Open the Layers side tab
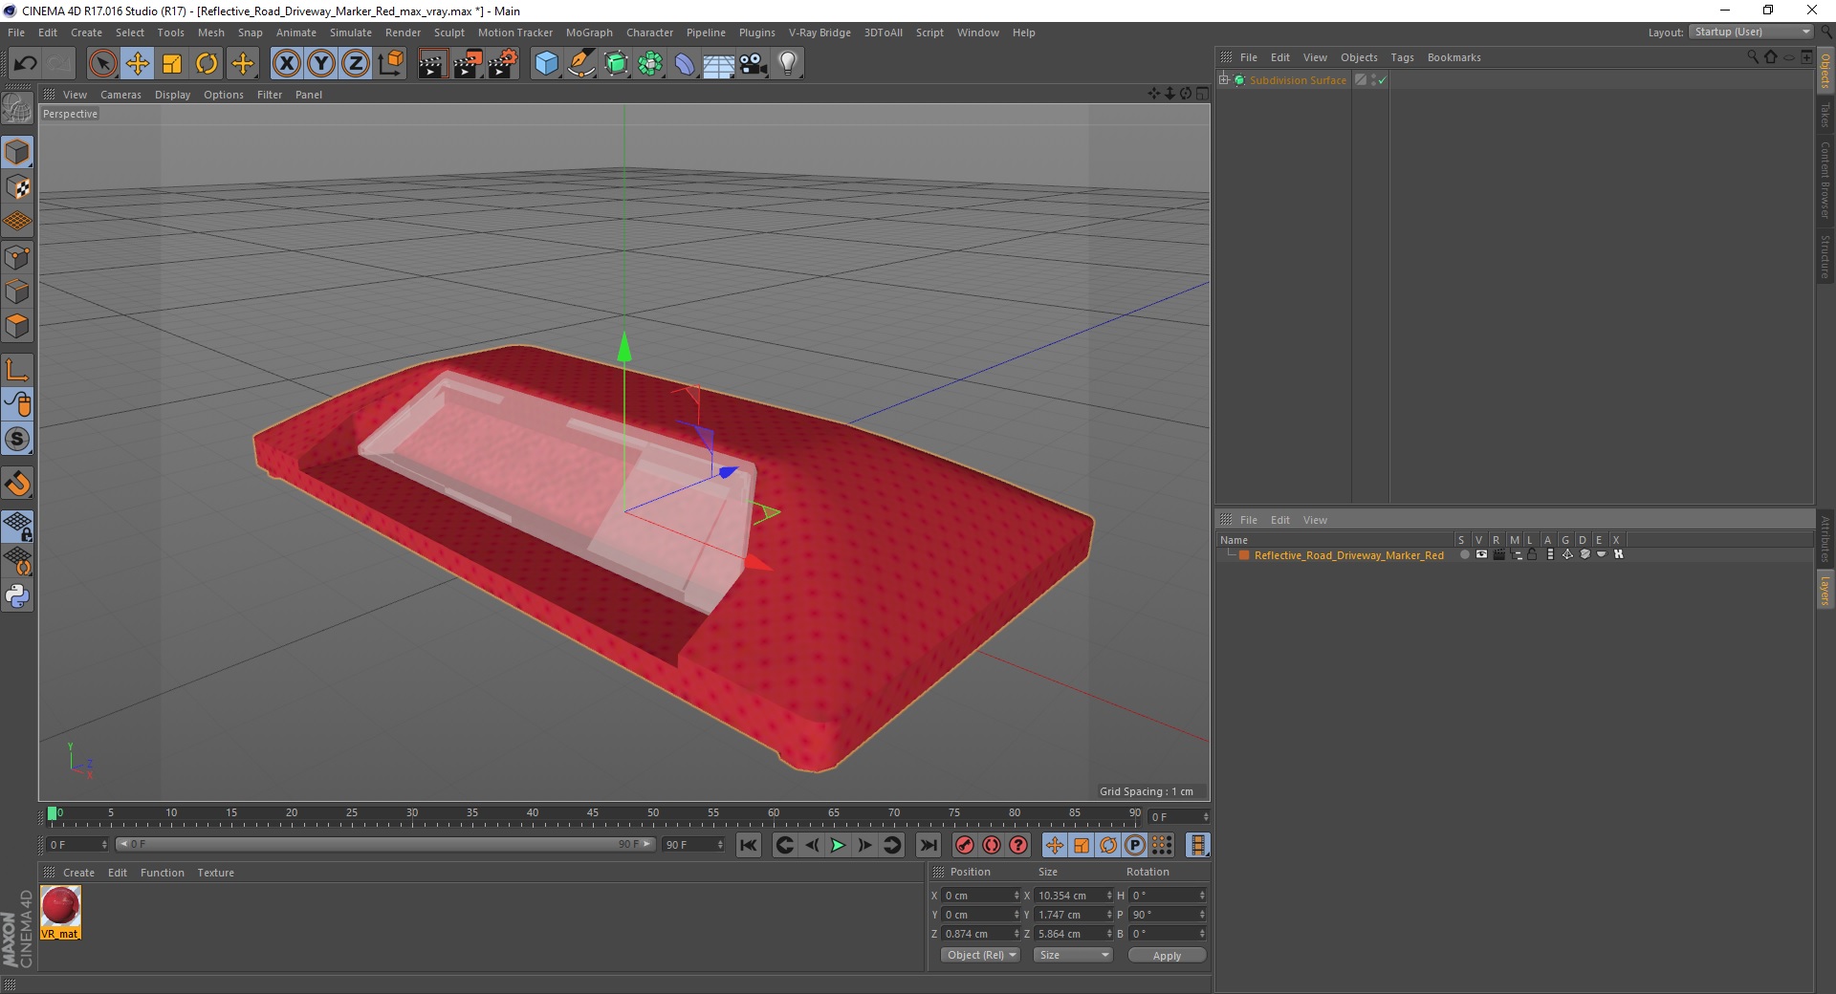The width and height of the screenshot is (1836, 994). [x=1825, y=590]
